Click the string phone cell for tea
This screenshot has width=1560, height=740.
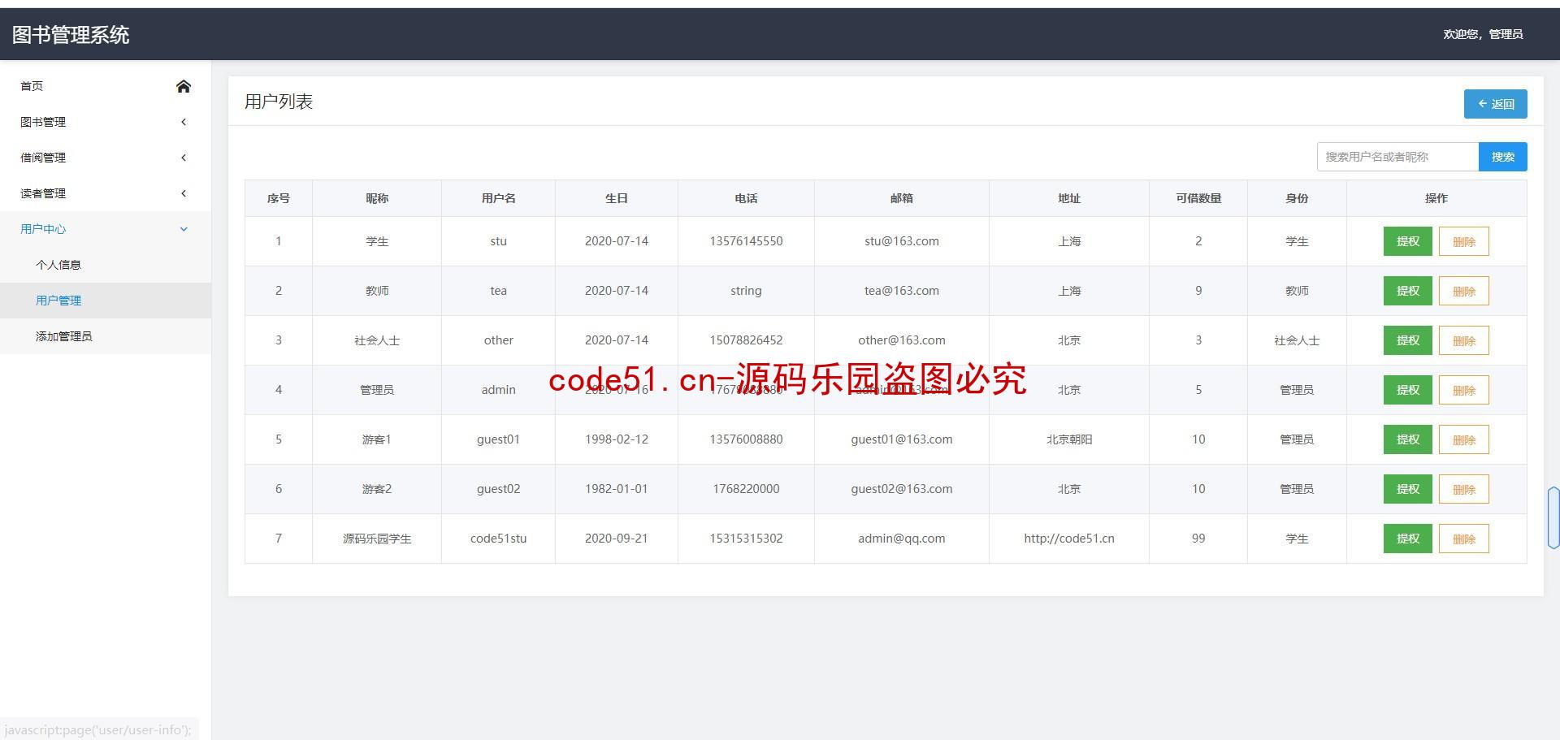pos(746,291)
